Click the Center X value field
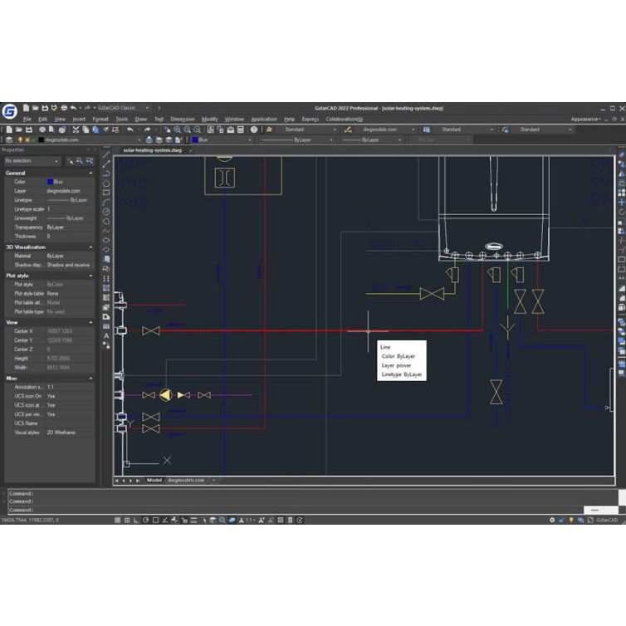The image size is (626, 626). [x=70, y=331]
